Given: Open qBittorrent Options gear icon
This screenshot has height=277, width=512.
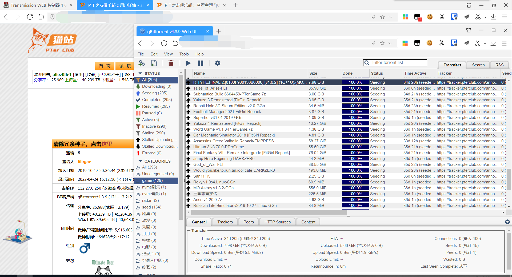Looking at the screenshot, I should 218,63.
